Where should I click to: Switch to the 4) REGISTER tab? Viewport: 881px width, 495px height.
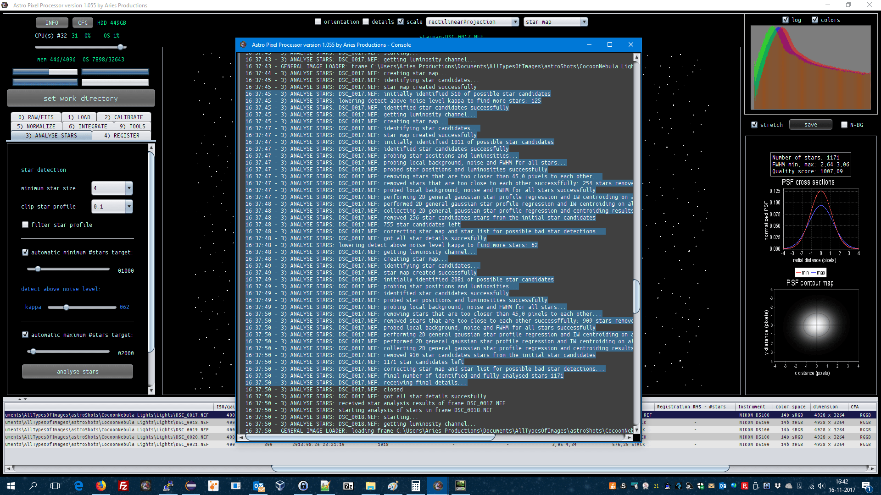click(x=122, y=135)
